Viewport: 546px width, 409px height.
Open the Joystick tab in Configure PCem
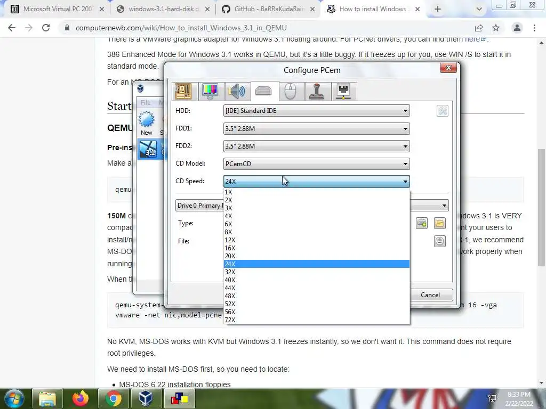pos(317,92)
